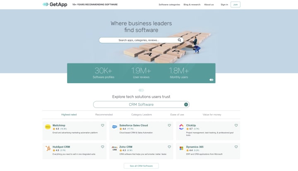Open the Dynamics 365 product link
298x171 pixels.
(x=195, y=147)
